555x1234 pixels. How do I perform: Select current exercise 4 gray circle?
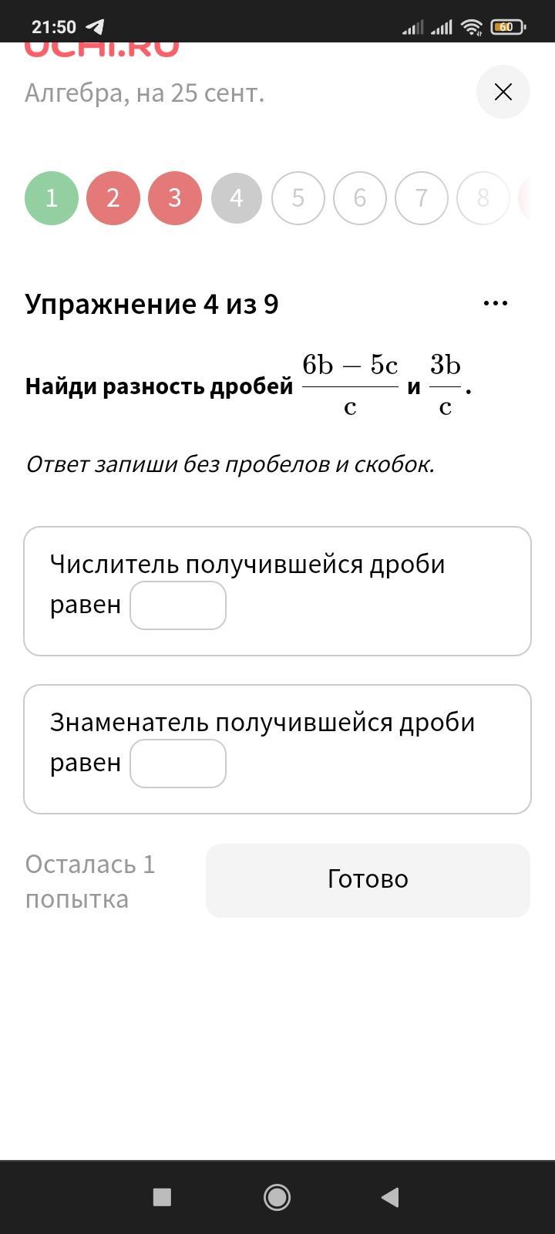point(237,198)
